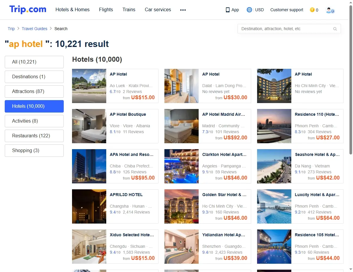Open Seashore Hotel beach photo

pos(274,166)
